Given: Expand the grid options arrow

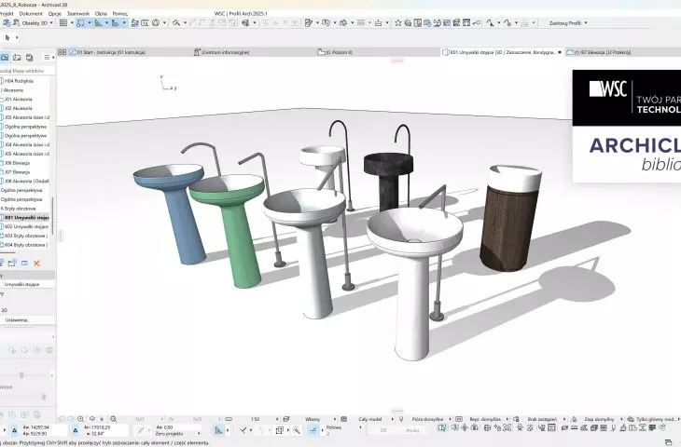Looking at the screenshot, I should click(x=72, y=23).
